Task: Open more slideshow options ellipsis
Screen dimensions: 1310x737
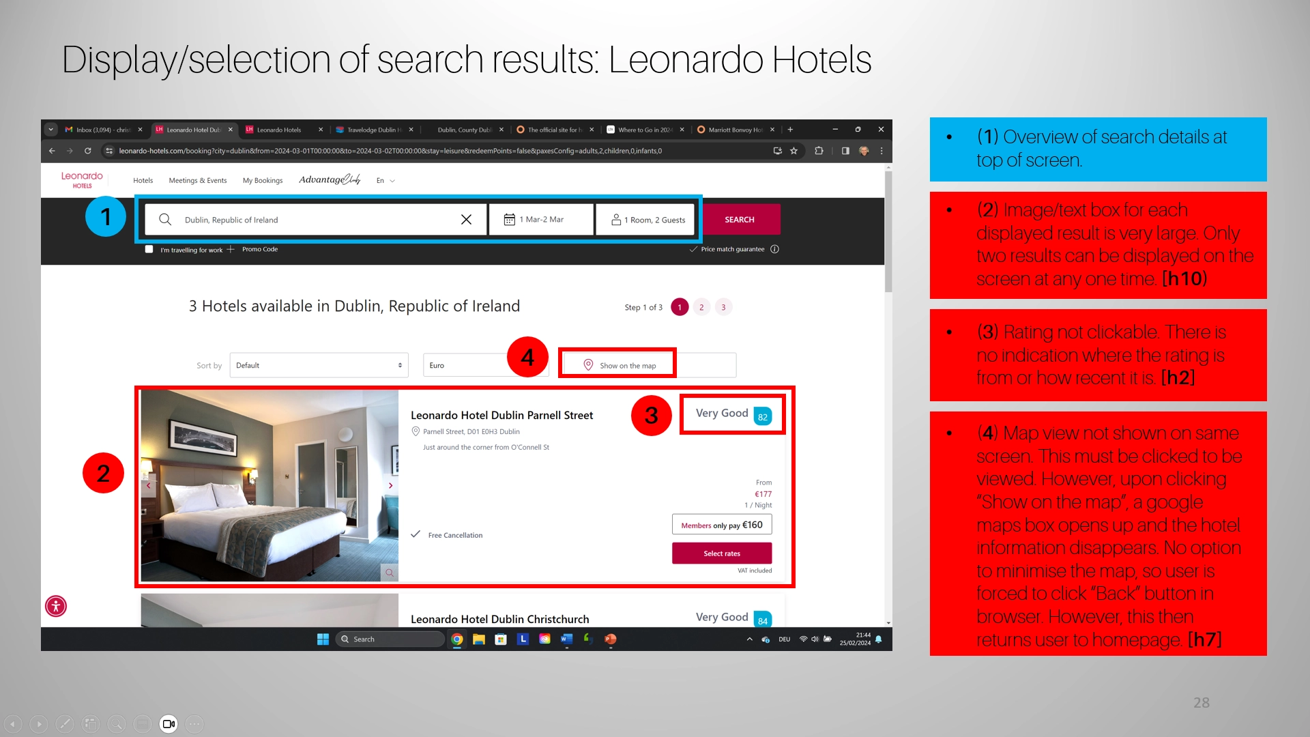Action: (194, 724)
